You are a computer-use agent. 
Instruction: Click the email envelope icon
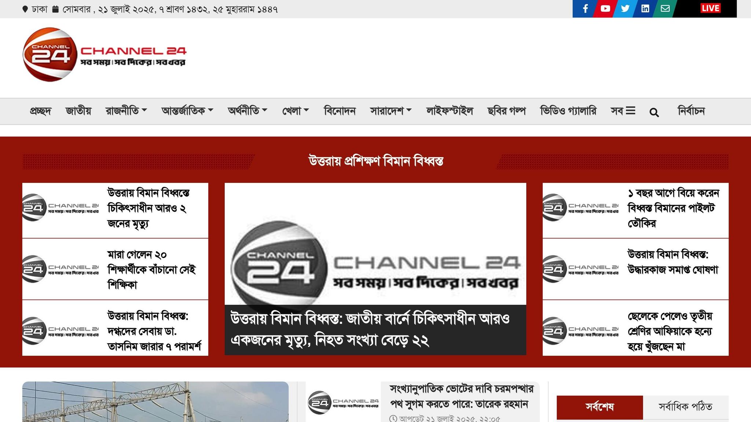pyautogui.click(x=665, y=8)
